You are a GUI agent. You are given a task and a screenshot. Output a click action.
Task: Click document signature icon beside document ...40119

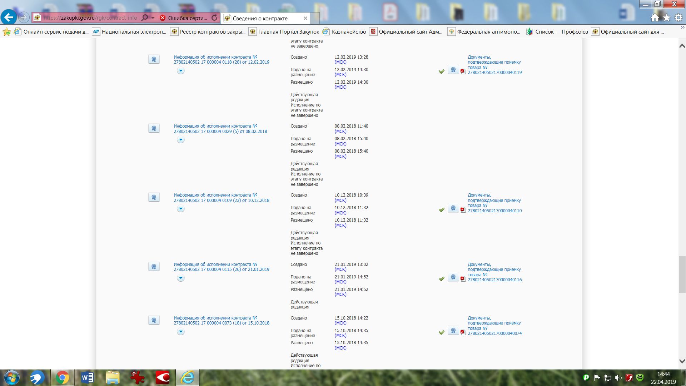click(x=453, y=70)
